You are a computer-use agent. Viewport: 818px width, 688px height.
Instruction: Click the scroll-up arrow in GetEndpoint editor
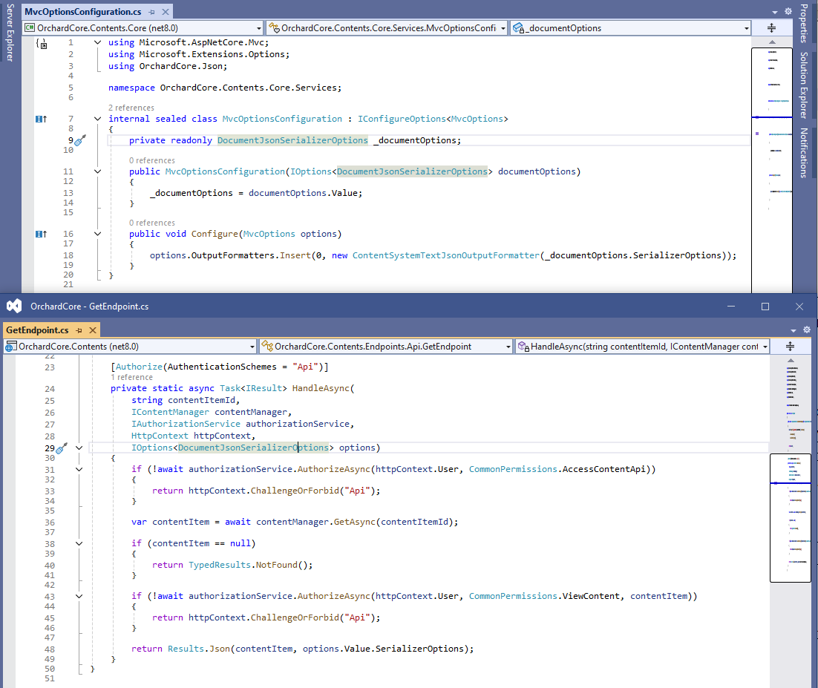(x=791, y=361)
